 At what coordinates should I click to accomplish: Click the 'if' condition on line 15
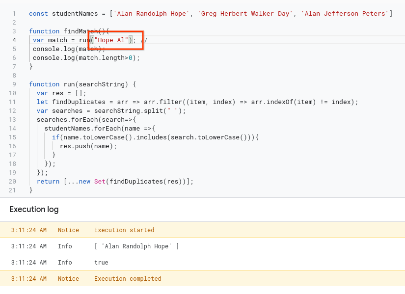(x=155, y=137)
